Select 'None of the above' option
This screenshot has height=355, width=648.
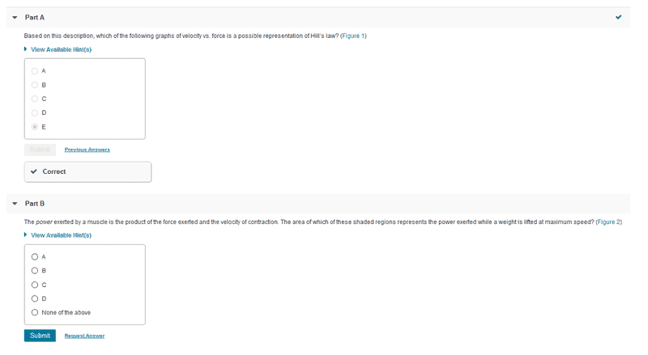click(x=35, y=312)
